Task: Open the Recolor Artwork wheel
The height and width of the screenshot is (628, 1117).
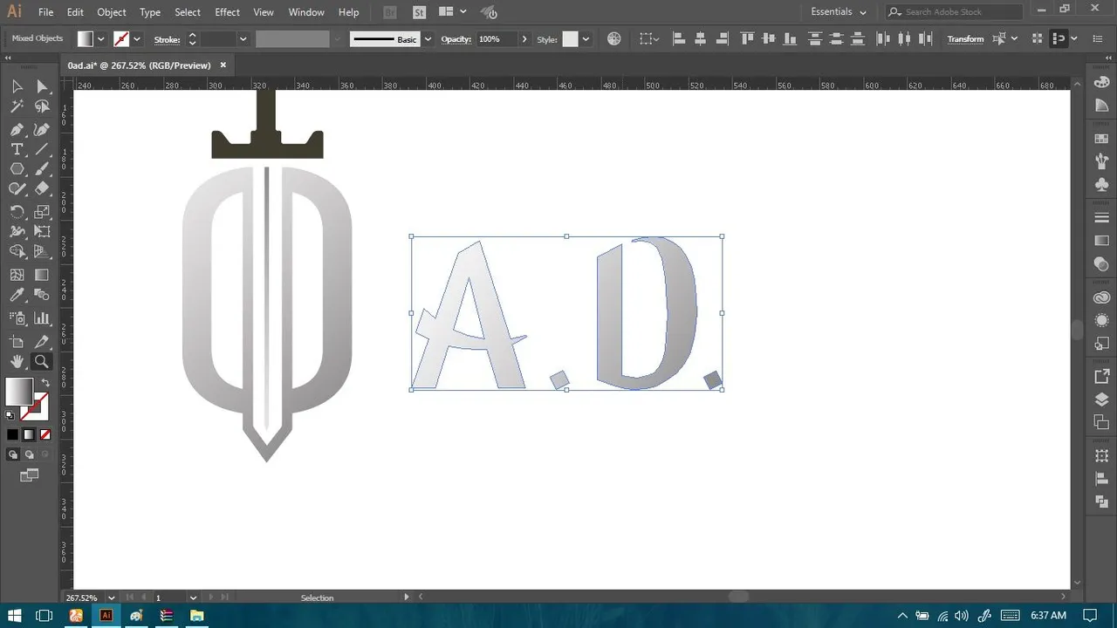Action: (x=614, y=39)
